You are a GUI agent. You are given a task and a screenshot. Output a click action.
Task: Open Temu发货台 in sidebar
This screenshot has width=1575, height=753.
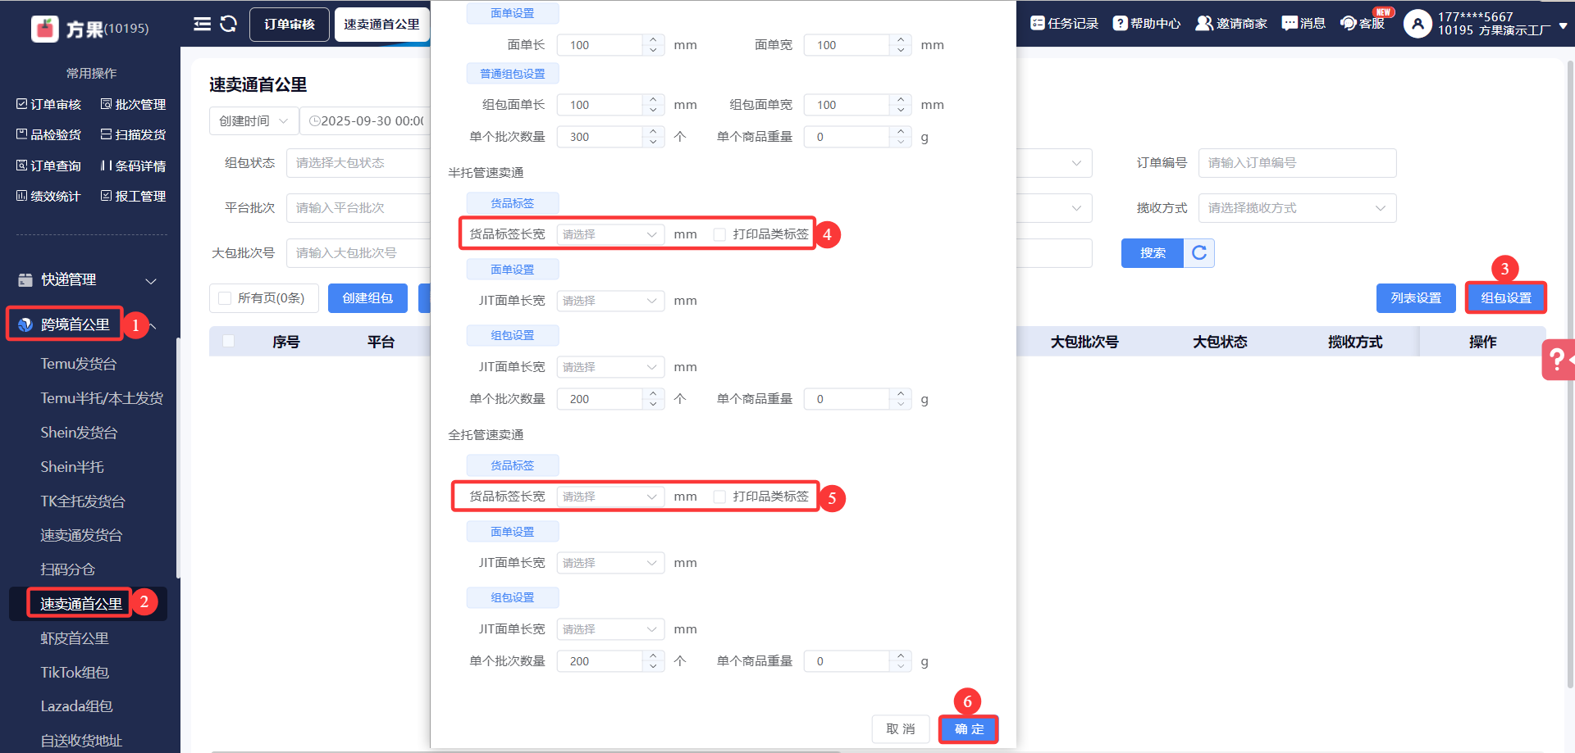79,364
